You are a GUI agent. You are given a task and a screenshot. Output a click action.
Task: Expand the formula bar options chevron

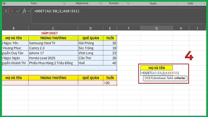[29, 11]
